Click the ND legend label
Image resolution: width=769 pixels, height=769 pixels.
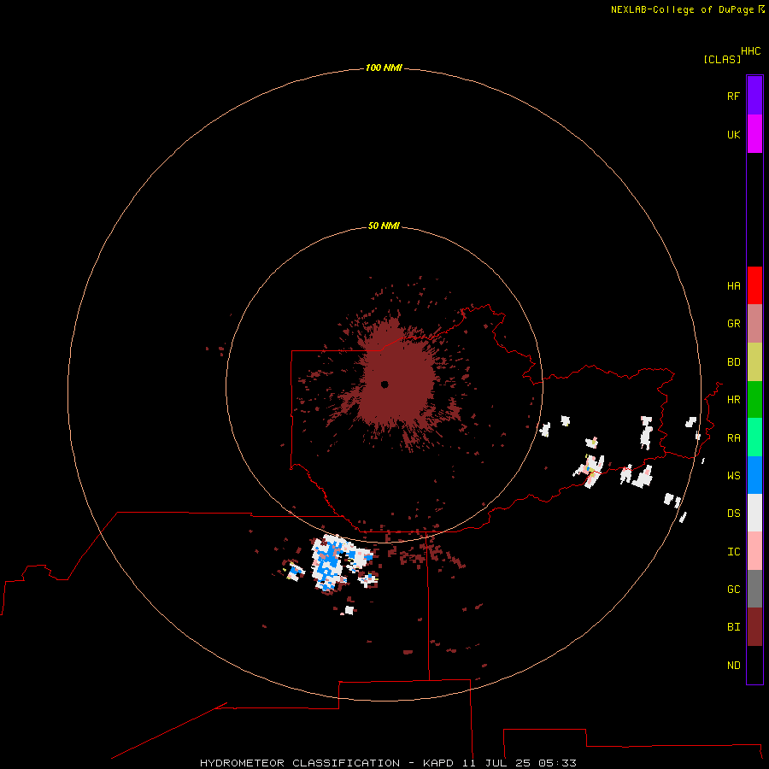734,665
